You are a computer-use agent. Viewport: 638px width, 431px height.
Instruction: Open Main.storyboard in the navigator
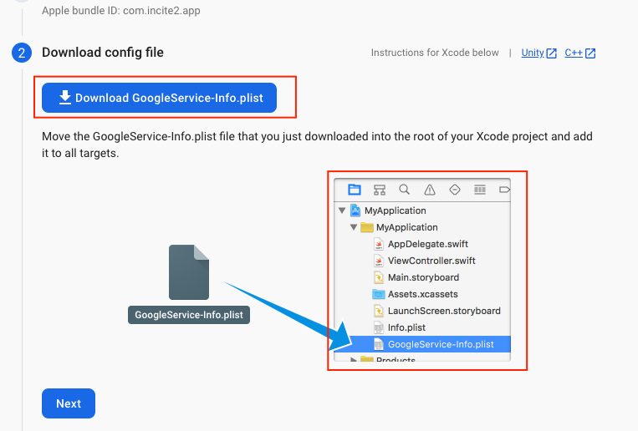click(423, 277)
